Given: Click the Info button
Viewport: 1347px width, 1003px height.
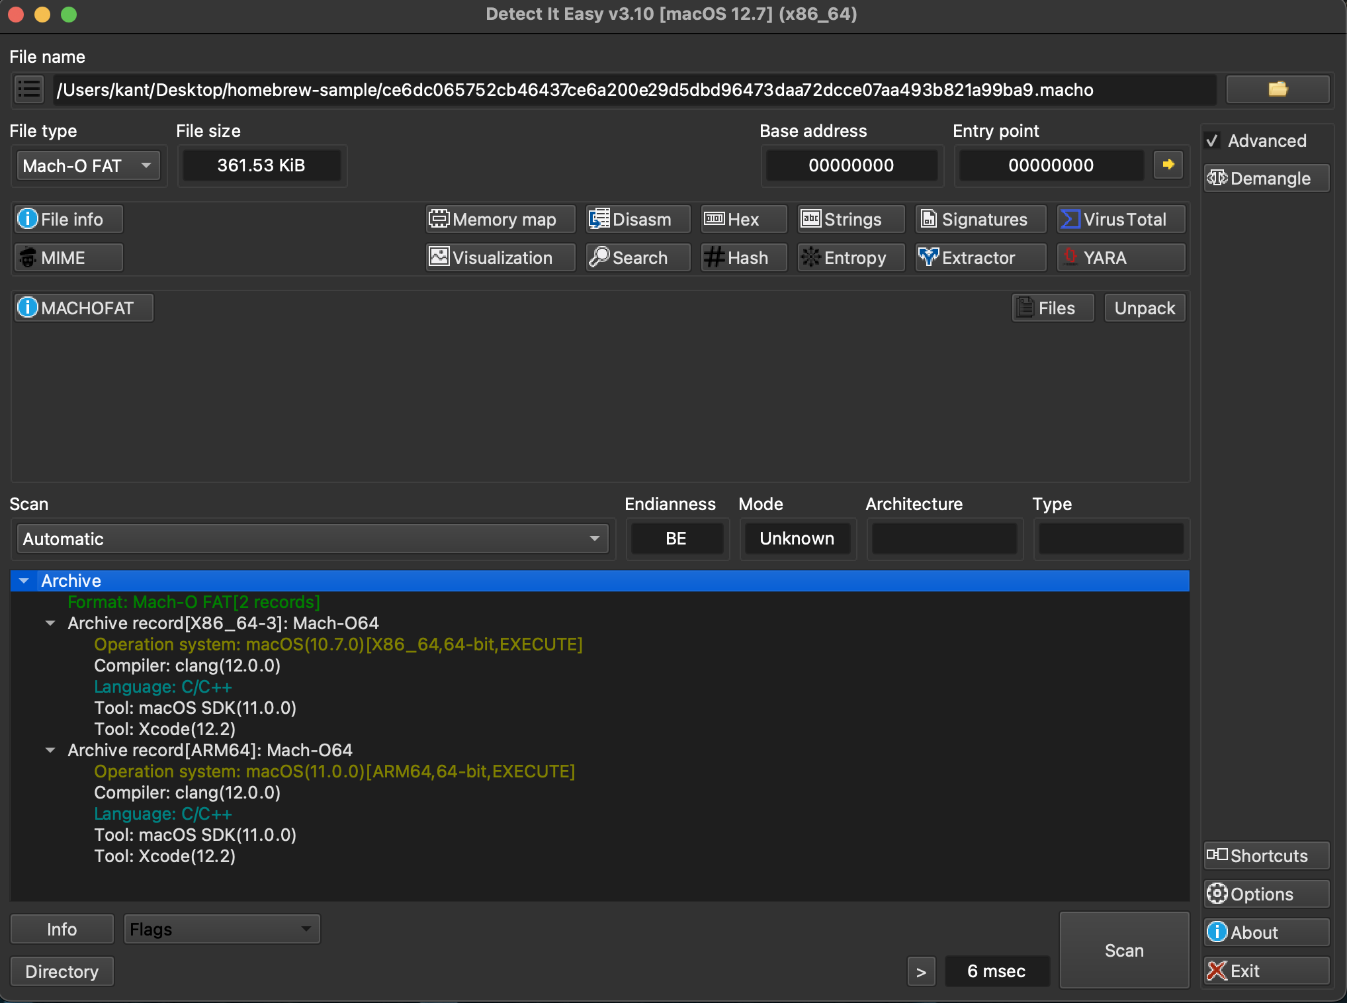Looking at the screenshot, I should pyautogui.click(x=62, y=929).
